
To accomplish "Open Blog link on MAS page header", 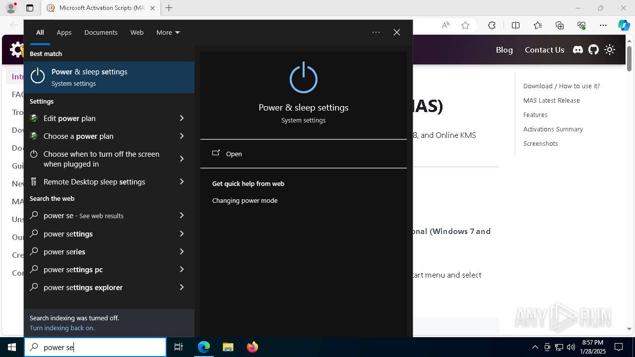I will coord(504,50).
